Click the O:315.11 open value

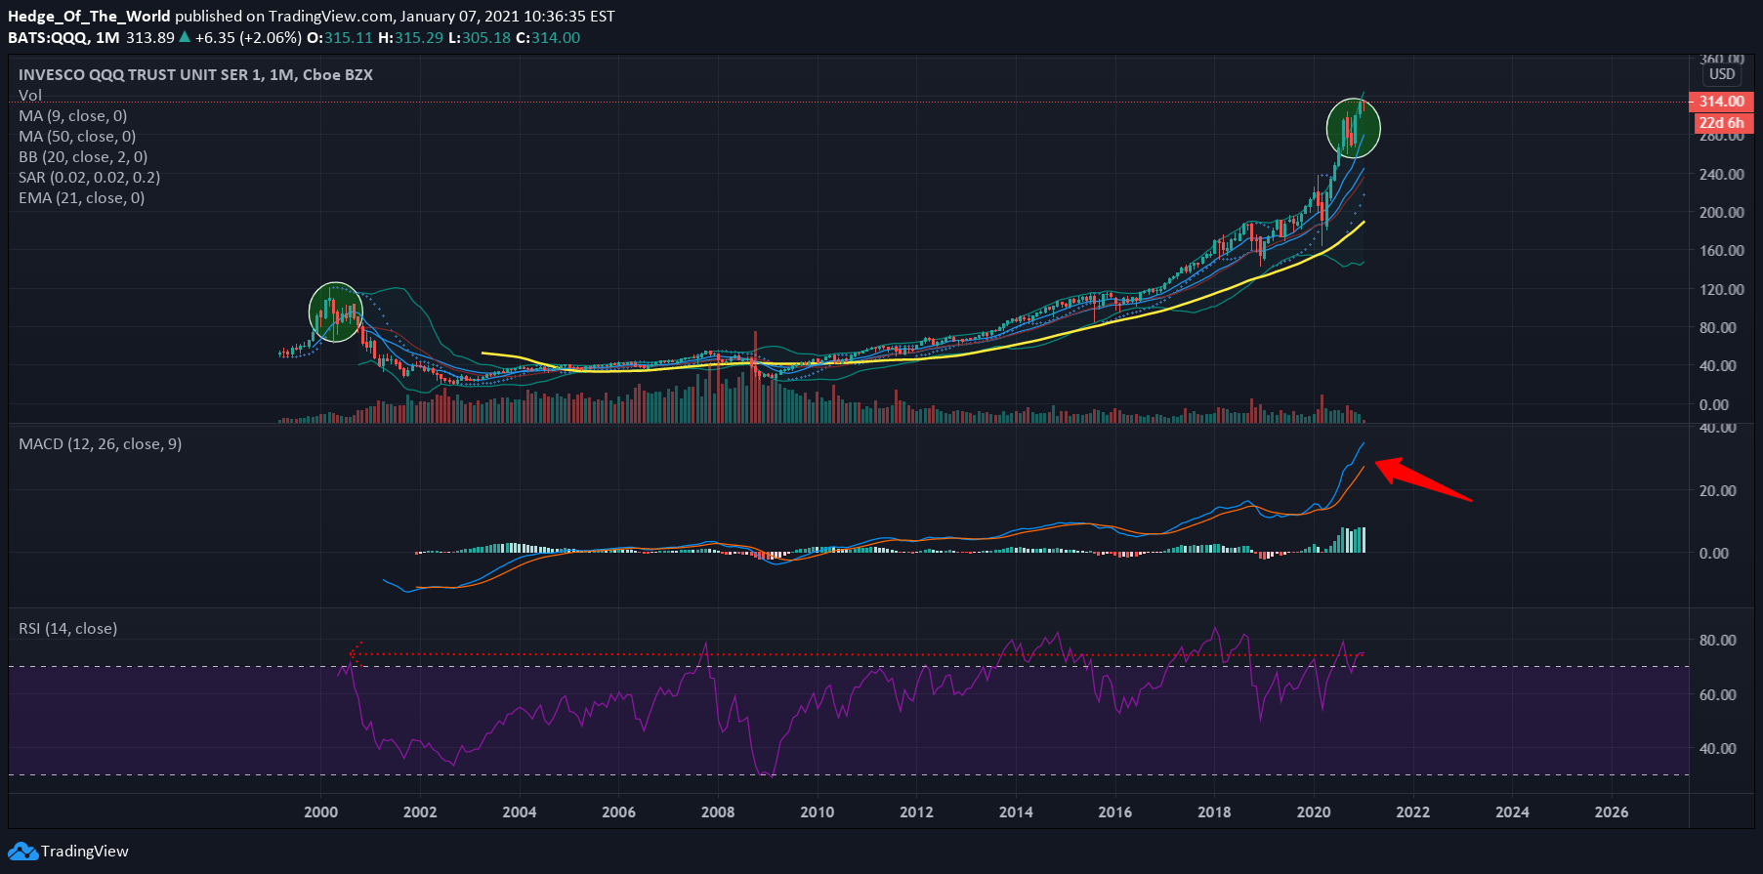pos(340,38)
